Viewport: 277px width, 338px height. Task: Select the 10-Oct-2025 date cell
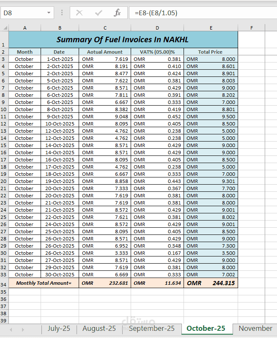60,124
